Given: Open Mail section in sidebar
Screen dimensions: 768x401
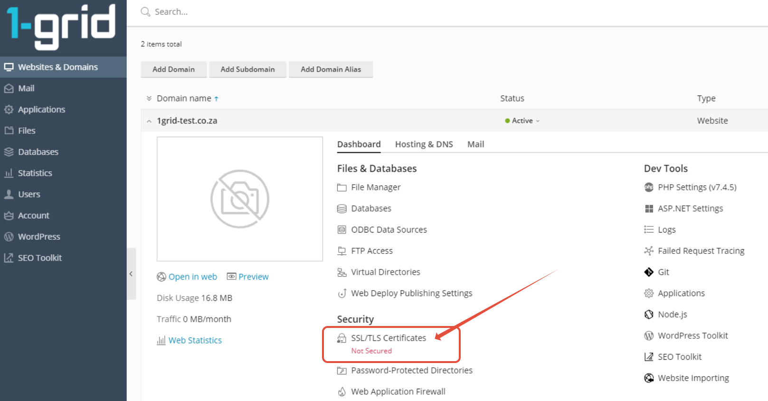Looking at the screenshot, I should tap(63, 88).
